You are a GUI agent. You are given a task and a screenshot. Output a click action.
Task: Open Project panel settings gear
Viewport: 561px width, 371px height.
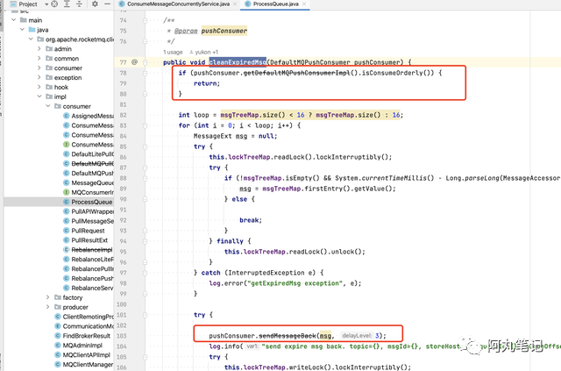[x=95, y=4]
